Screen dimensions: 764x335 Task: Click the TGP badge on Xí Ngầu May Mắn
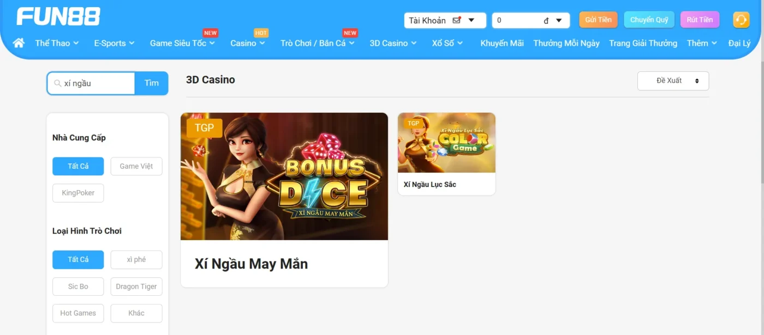click(x=205, y=128)
